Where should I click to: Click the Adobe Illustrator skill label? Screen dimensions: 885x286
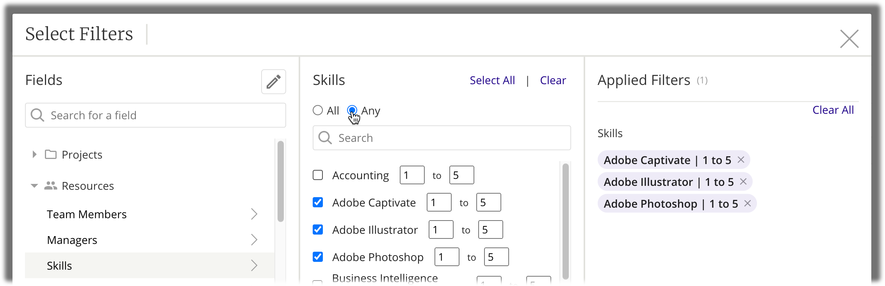click(375, 230)
